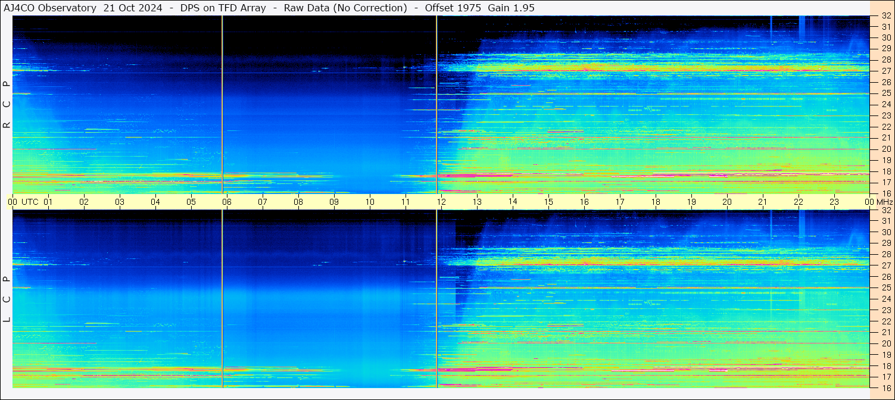Image resolution: width=895 pixels, height=400 pixels.
Task: Click the vertical LCP label of lower spectrogram
Action: [7, 299]
